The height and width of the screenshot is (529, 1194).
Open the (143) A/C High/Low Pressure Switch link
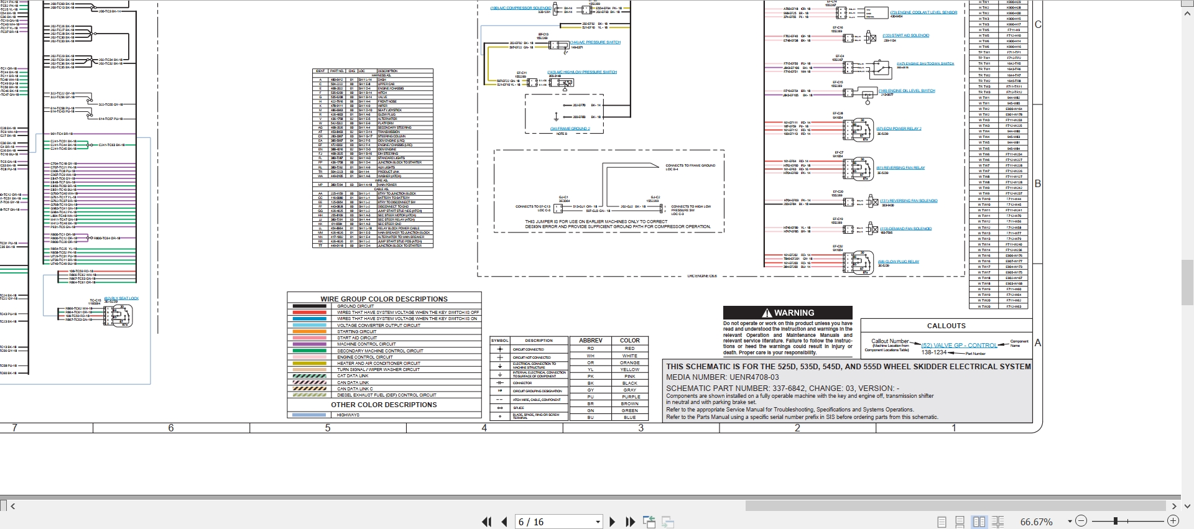[582, 72]
